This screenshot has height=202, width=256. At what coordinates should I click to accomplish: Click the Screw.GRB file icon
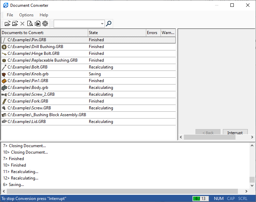(4, 108)
